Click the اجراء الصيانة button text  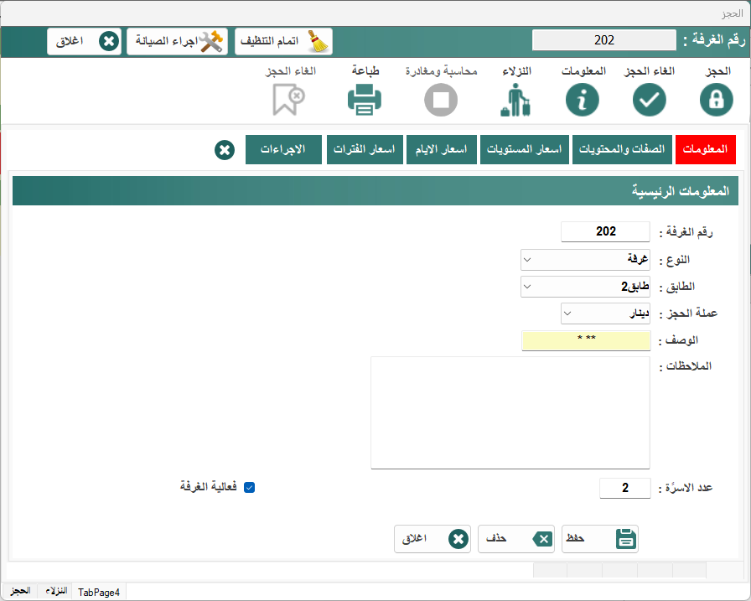[166, 41]
